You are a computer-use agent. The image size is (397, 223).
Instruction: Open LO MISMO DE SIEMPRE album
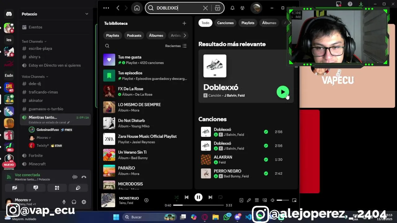[x=145, y=107]
